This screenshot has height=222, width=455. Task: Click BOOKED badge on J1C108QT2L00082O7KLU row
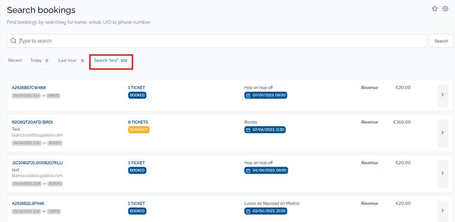coord(137,170)
